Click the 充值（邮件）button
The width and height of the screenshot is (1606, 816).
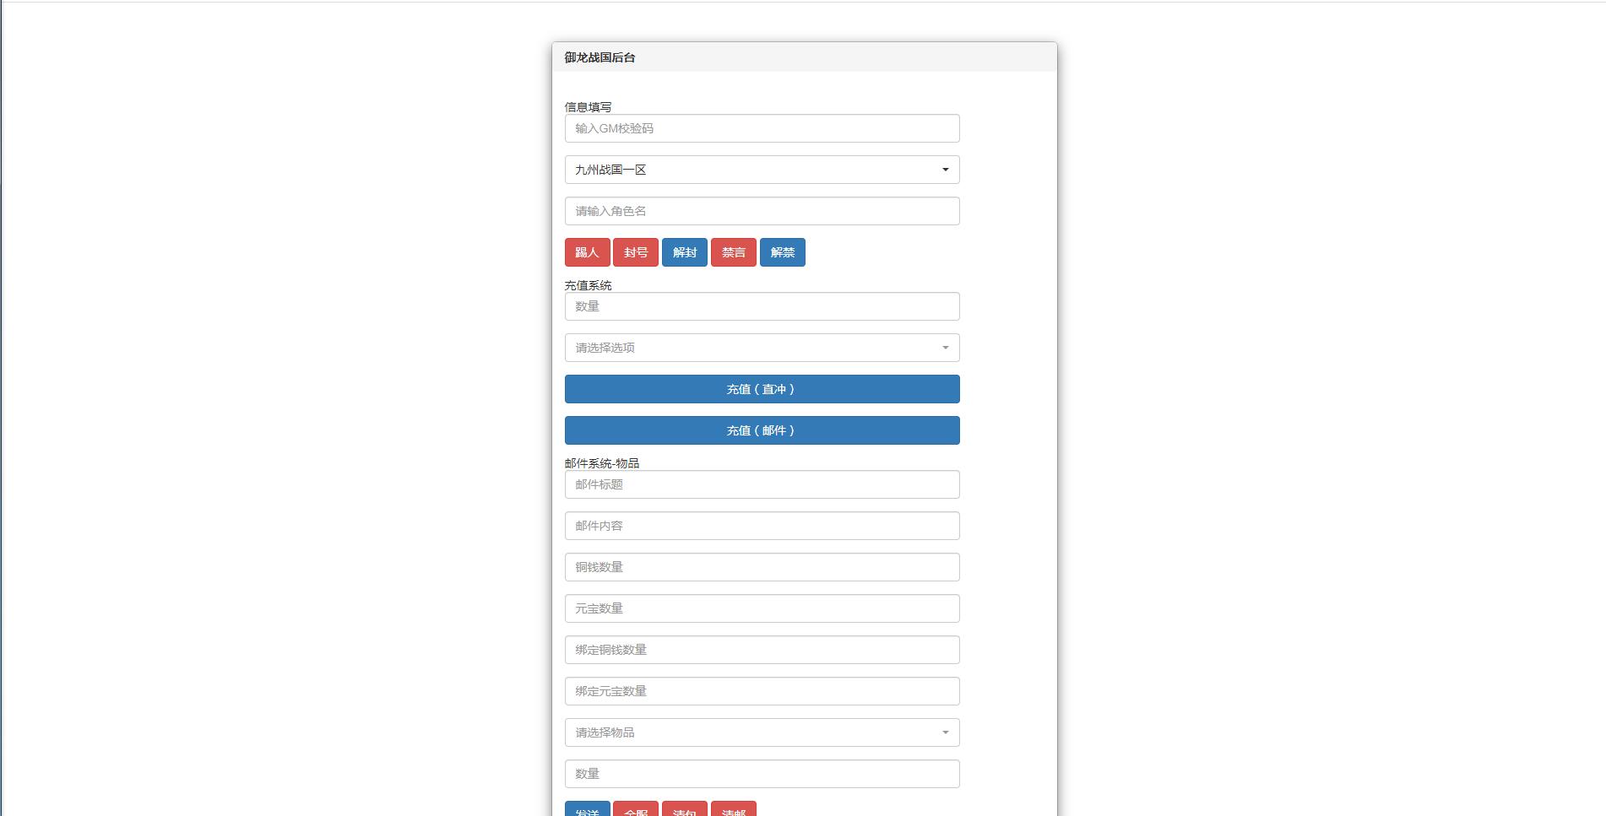point(762,430)
